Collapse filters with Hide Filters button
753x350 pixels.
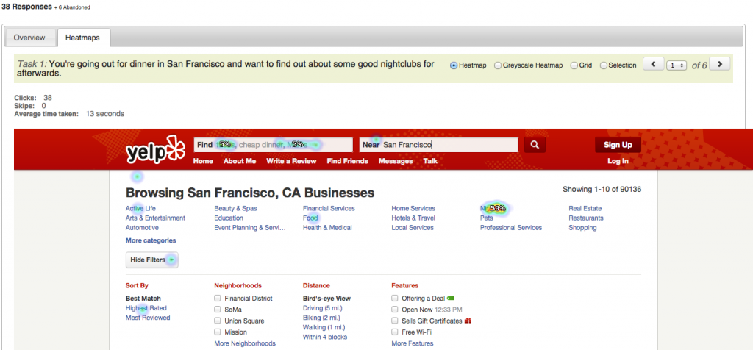(151, 260)
